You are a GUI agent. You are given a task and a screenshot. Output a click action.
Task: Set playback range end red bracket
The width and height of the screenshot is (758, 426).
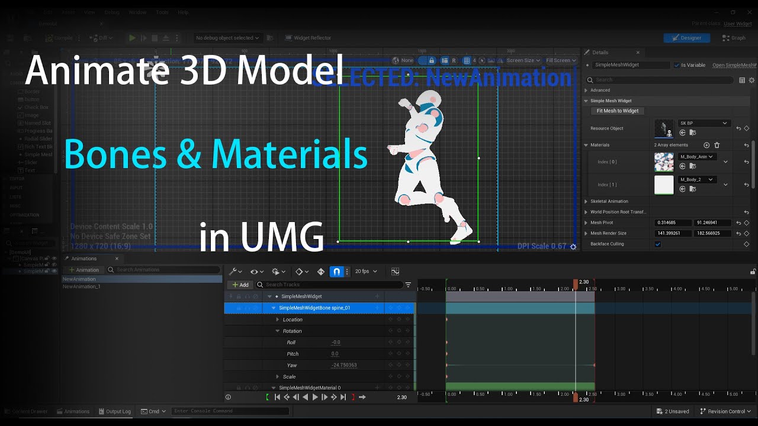point(353,398)
